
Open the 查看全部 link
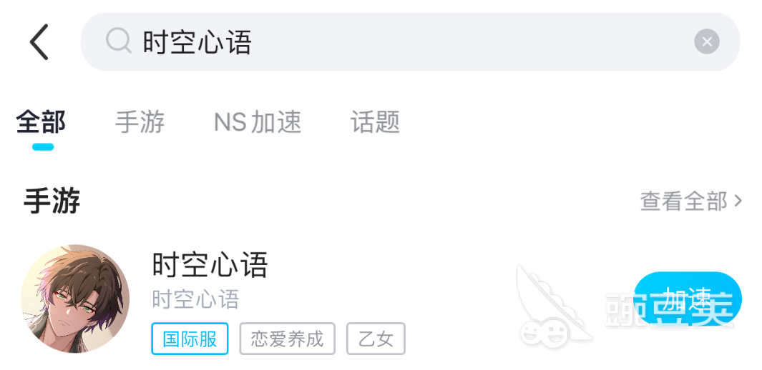point(684,201)
